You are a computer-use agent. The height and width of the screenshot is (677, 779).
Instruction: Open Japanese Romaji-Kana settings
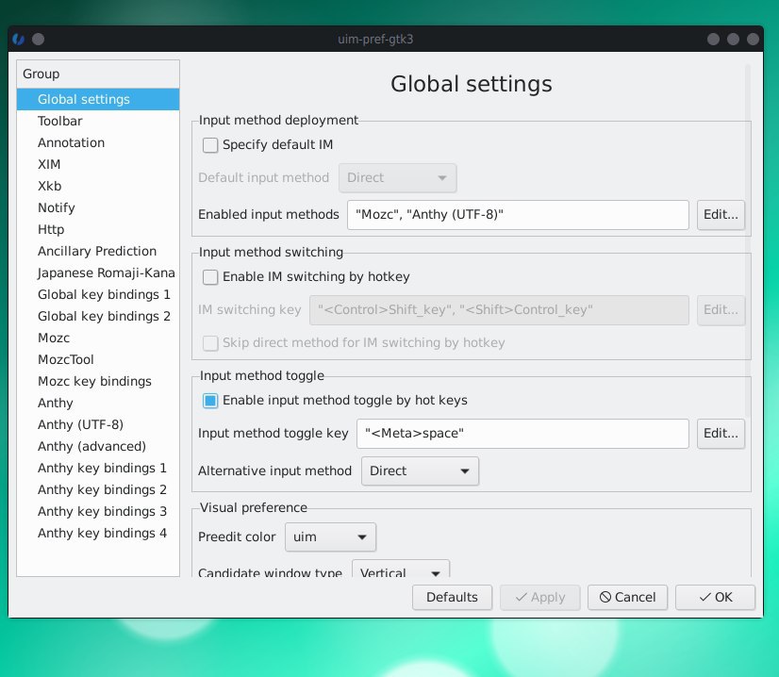(x=98, y=272)
